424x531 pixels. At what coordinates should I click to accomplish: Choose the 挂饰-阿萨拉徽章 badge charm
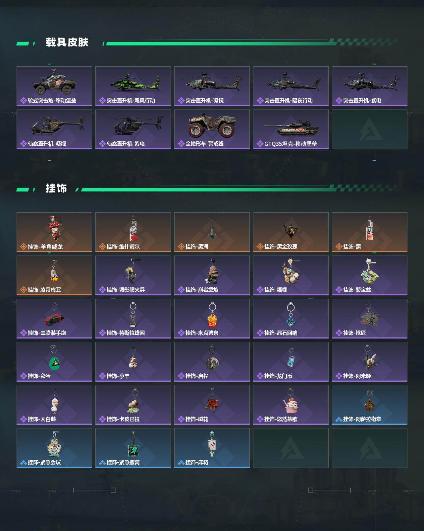click(370, 405)
